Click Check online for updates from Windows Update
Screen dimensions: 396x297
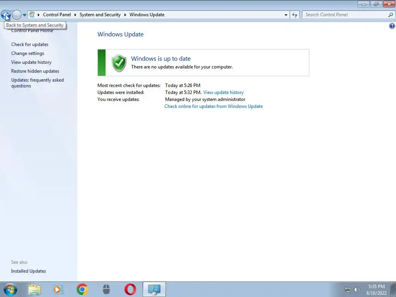pyautogui.click(x=213, y=106)
